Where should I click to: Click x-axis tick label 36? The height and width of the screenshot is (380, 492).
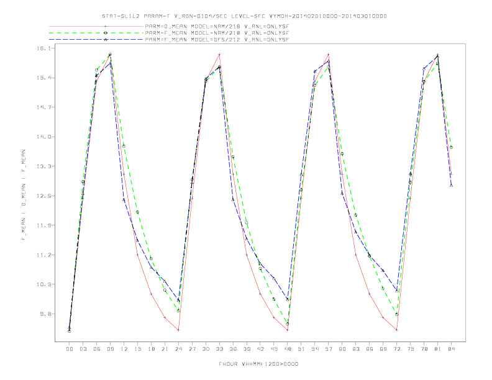coord(233,349)
